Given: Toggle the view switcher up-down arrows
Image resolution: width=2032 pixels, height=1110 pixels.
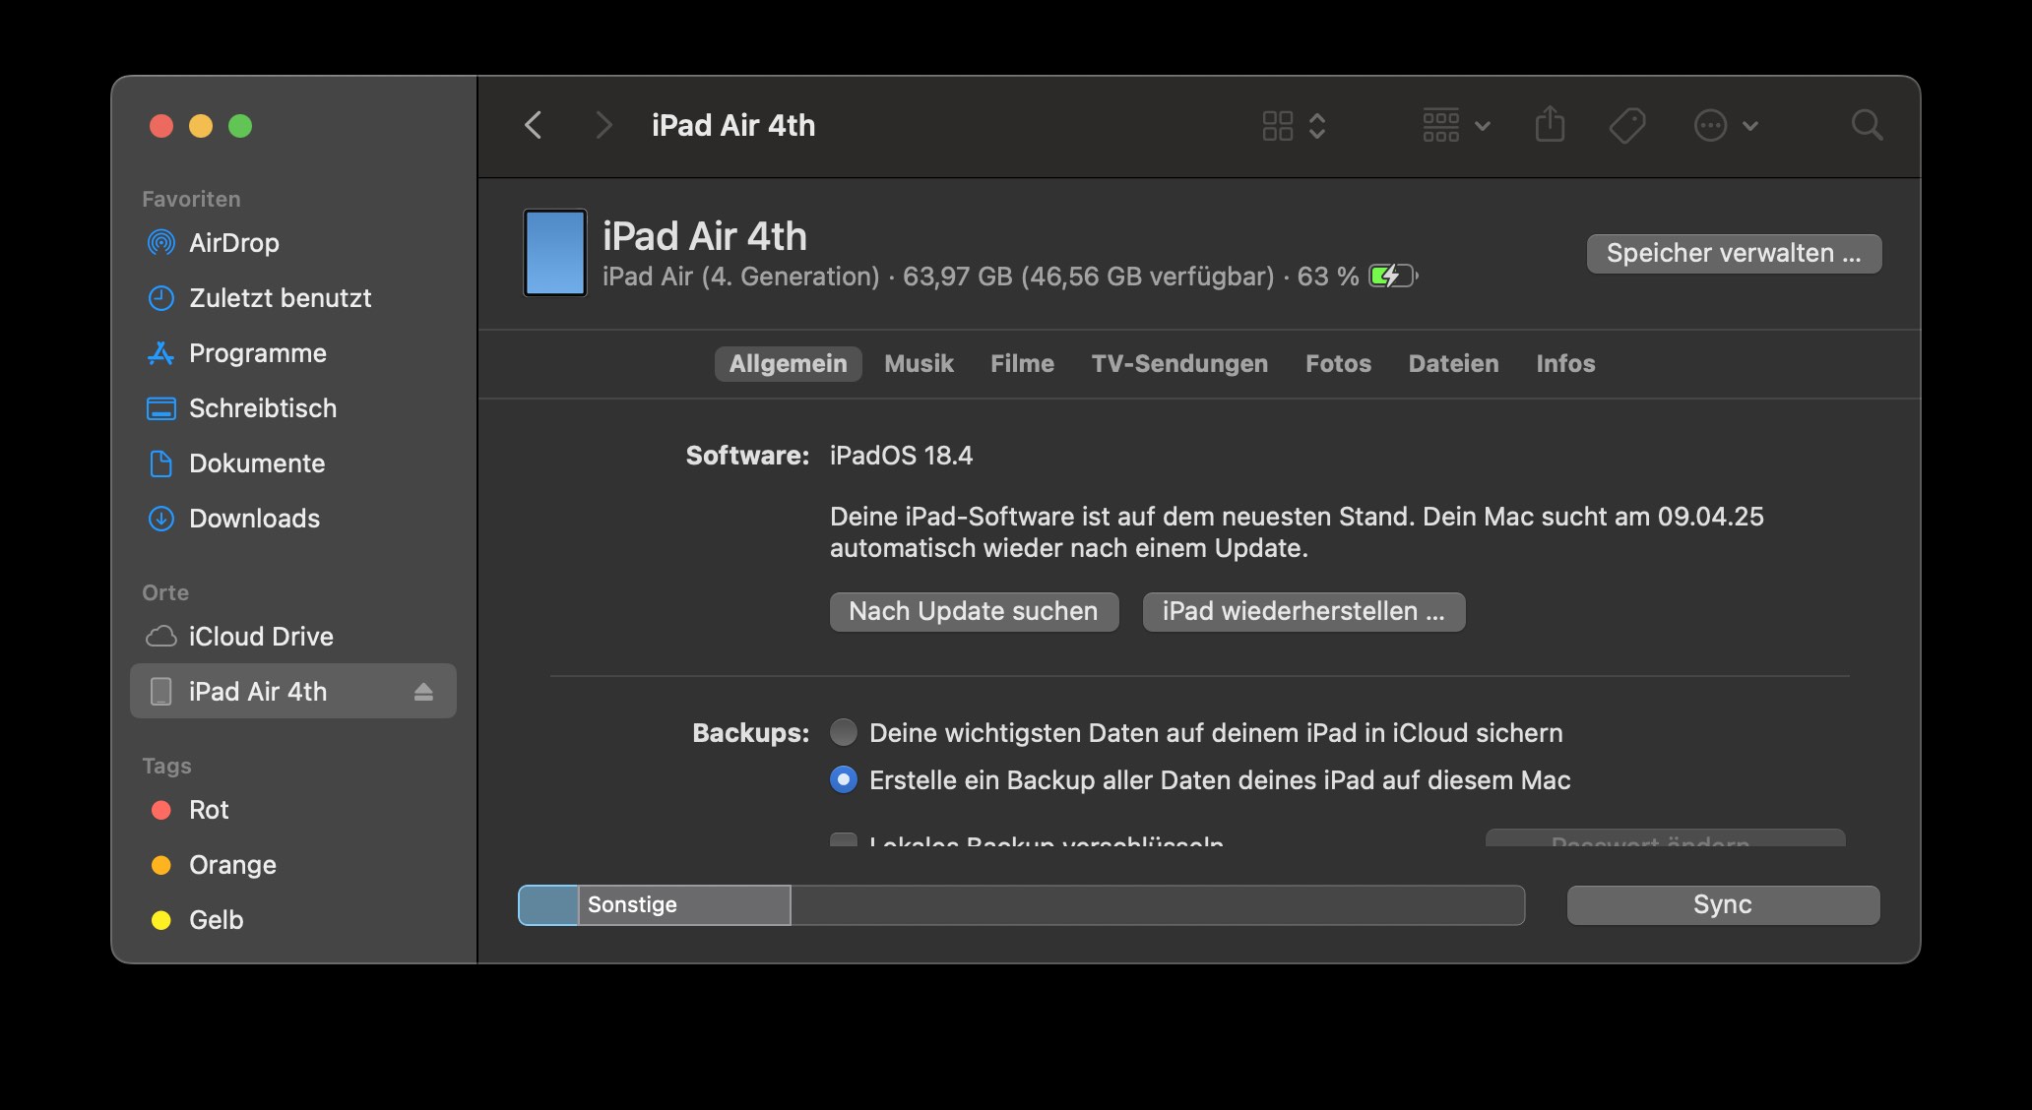Looking at the screenshot, I should pos(1317,126).
